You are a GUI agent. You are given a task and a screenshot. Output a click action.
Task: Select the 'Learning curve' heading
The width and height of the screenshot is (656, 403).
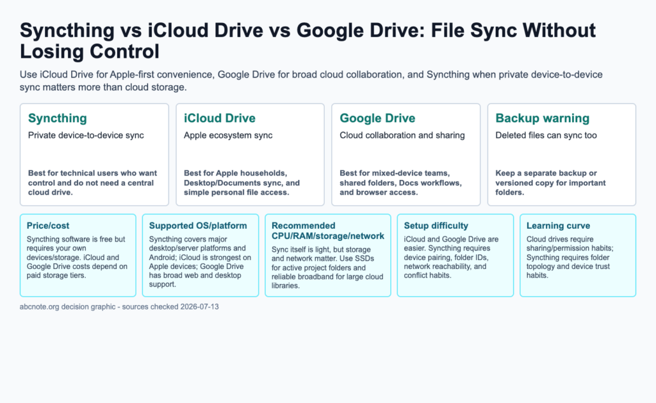pyautogui.click(x=558, y=226)
